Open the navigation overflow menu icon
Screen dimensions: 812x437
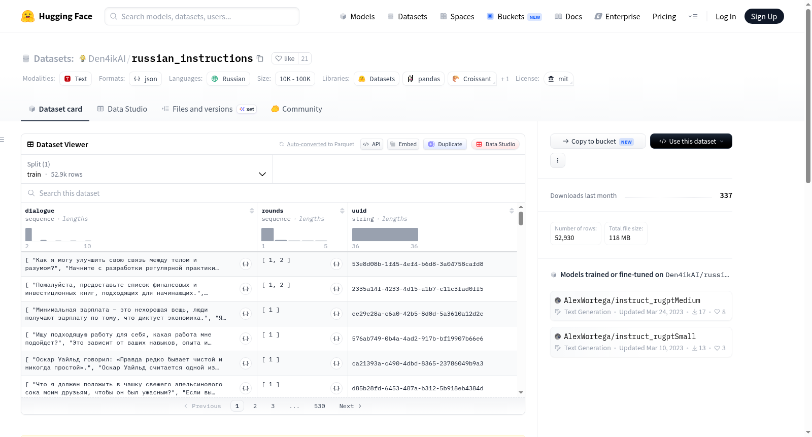[693, 16]
